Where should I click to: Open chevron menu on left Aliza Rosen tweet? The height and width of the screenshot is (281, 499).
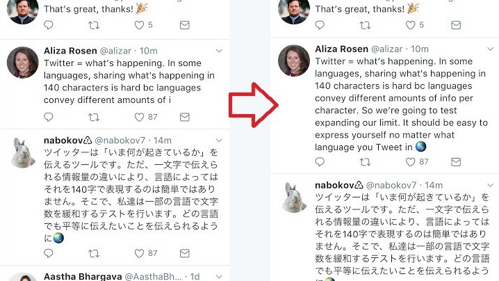coord(219,51)
